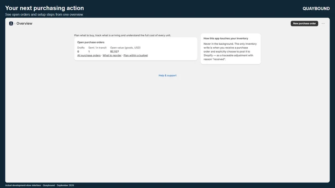Click the Never in the background paragraph

click(x=230, y=51)
